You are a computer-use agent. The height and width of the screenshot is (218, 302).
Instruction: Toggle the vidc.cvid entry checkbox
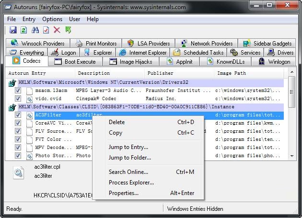[18, 99]
